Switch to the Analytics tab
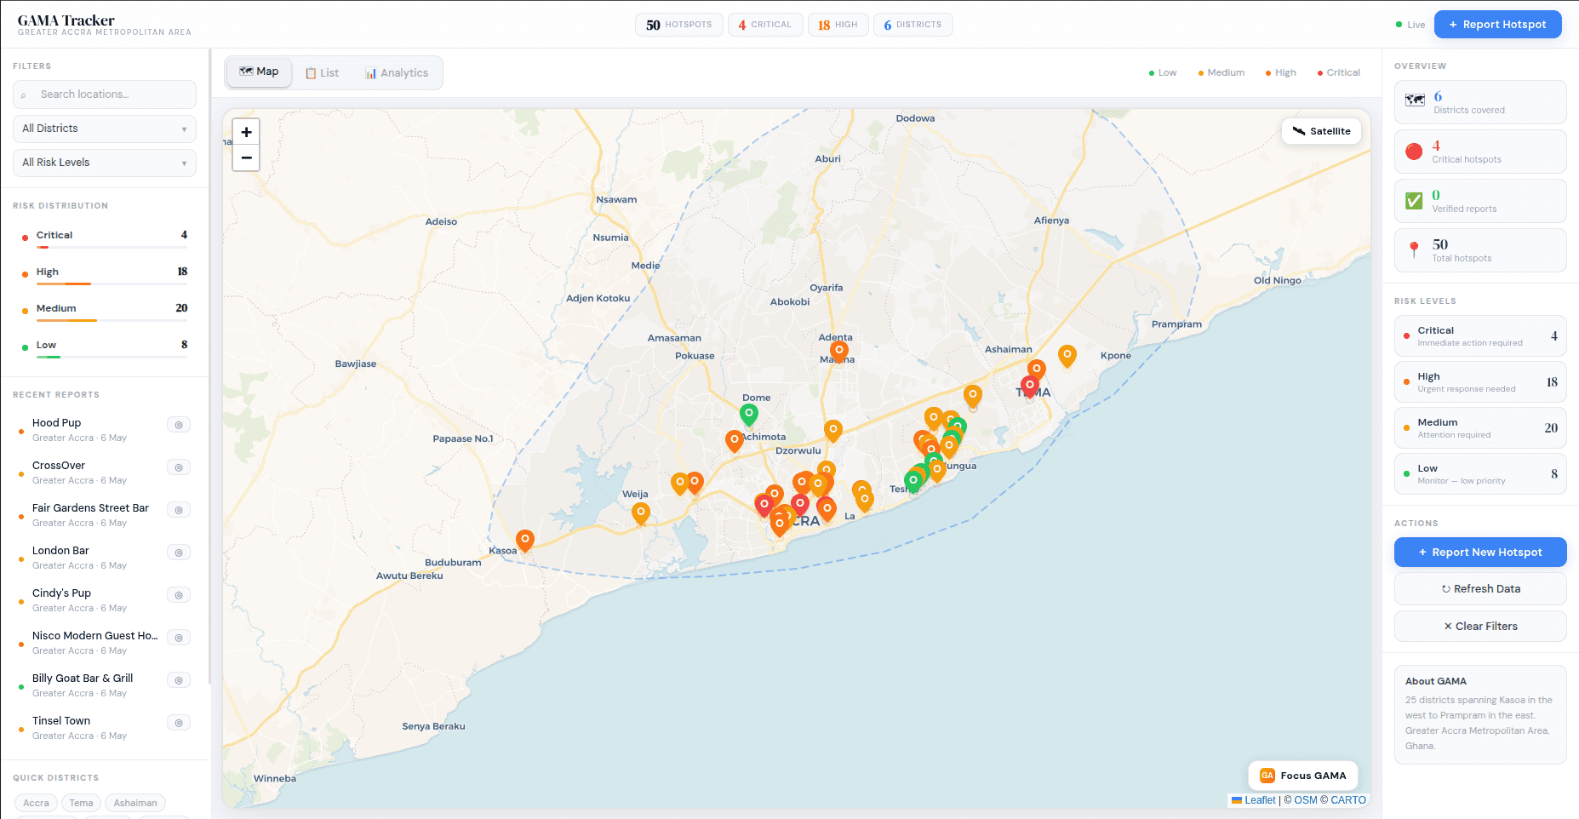This screenshot has width=1579, height=819. [397, 73]
